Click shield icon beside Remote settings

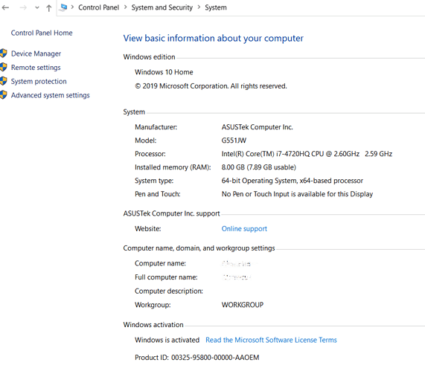click(3, 67)
